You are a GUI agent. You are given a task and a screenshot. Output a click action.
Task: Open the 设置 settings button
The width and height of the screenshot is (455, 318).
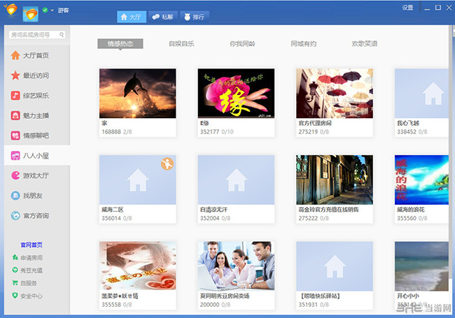[407, 7]
